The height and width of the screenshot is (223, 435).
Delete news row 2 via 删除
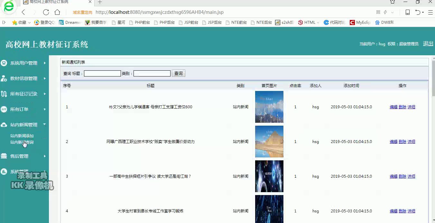point(403,142)
